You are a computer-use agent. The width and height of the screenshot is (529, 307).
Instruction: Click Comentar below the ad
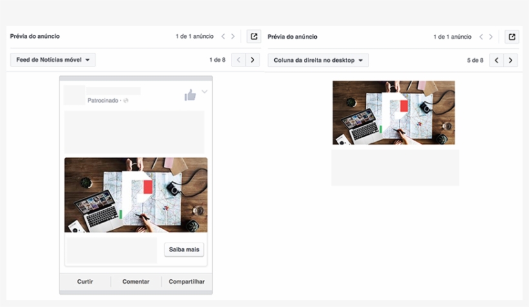click(x=135, y=282)
